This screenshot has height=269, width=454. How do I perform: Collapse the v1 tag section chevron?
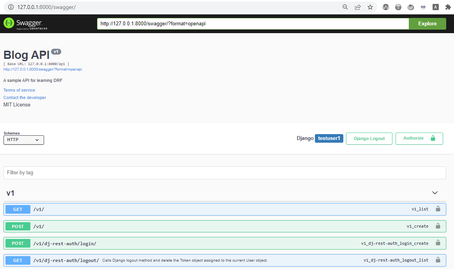pos(435,193)
